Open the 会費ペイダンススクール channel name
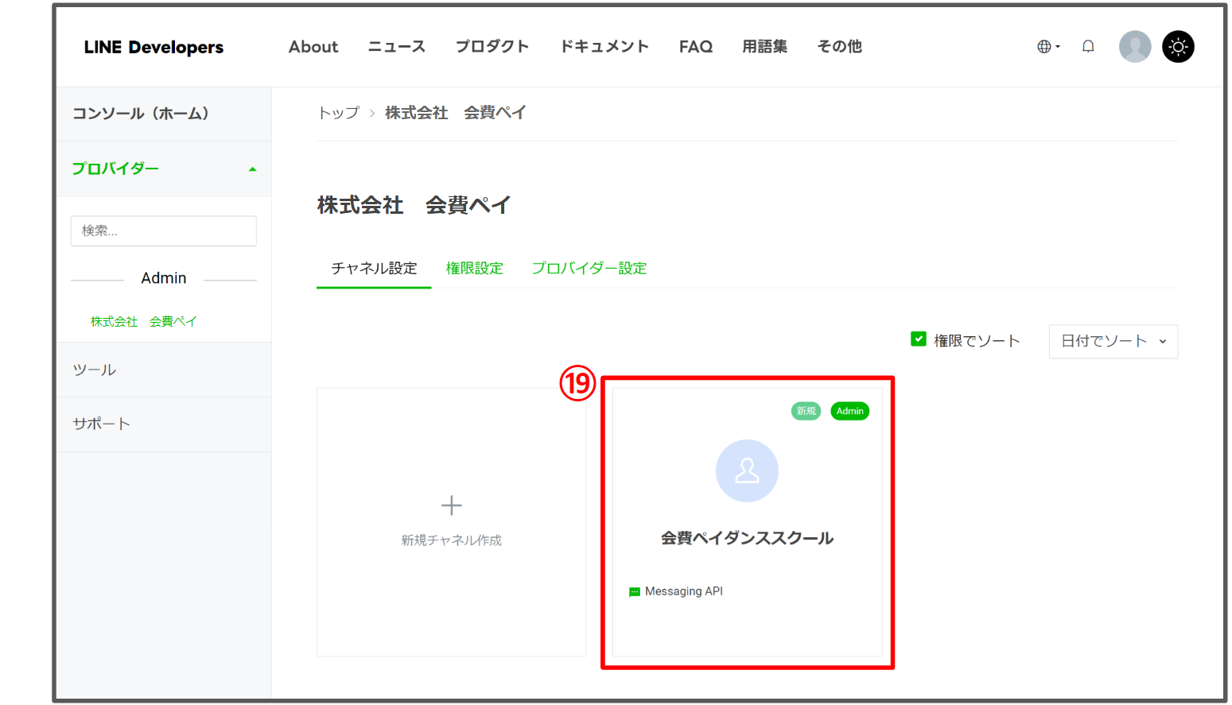Screen dimensions: 1232x705 coord(747,538)
